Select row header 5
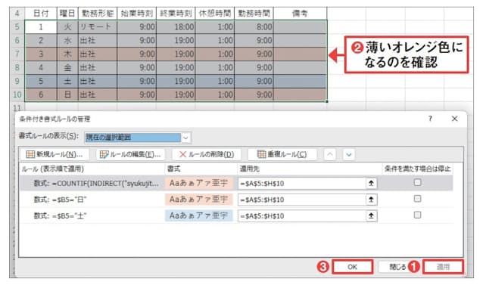Viewport: 483px width, 285px height. point(17,27)
